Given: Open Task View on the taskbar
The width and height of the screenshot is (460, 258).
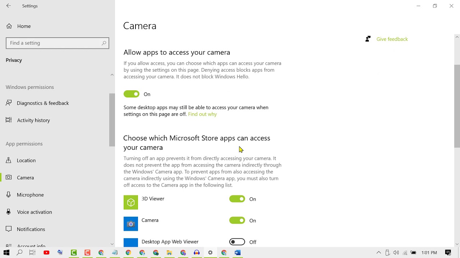Looking at the screenshot, I should (x=32, y=253).
